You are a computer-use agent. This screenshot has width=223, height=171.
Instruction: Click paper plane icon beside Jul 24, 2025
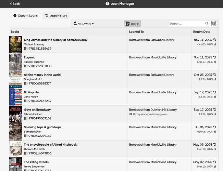point(215,114)
